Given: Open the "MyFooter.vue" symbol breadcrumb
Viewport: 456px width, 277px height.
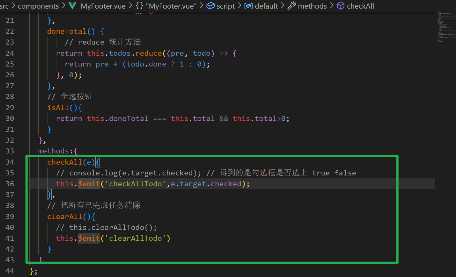Looking at the screenshot, I should pos(171,6).
